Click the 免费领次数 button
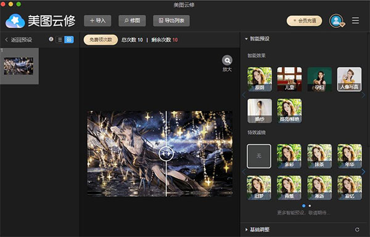Image resolution: width=370 pixels, height=237 pixels. click(x=101, y=40)
